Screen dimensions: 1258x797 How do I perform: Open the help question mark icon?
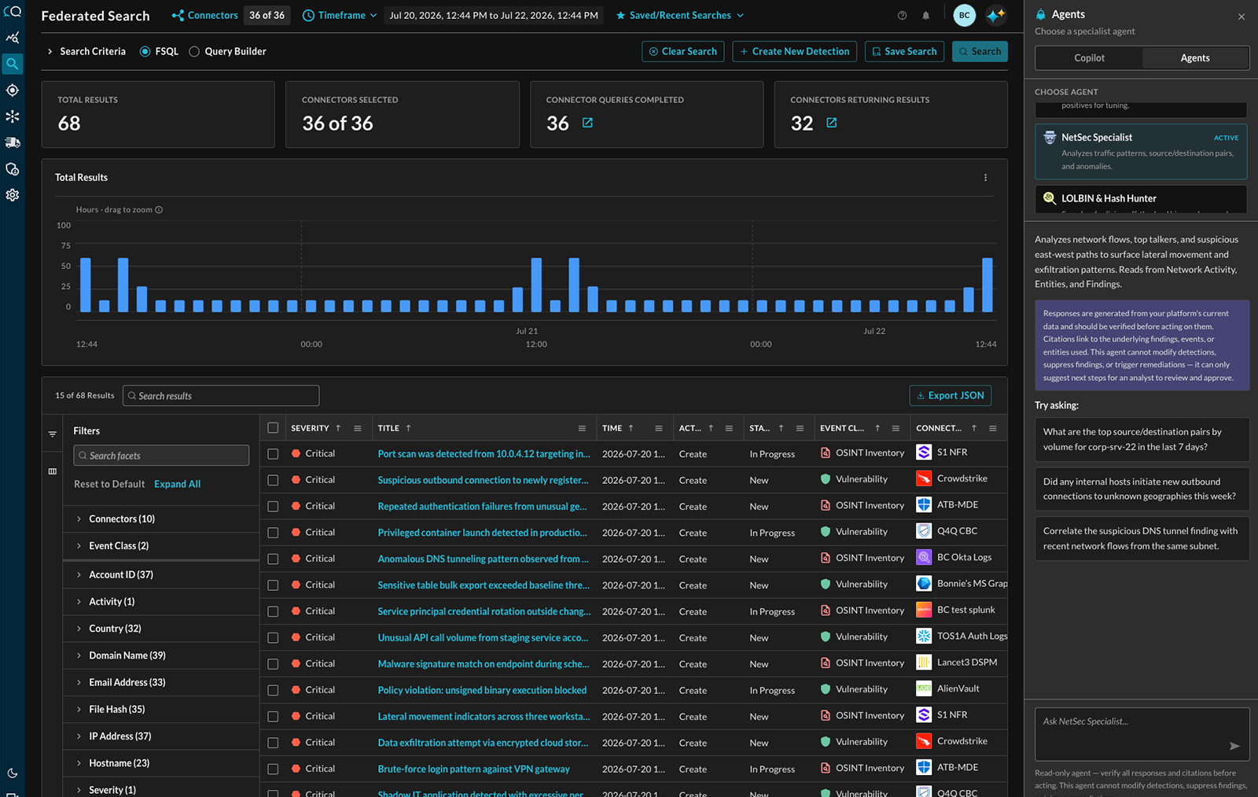902,16
